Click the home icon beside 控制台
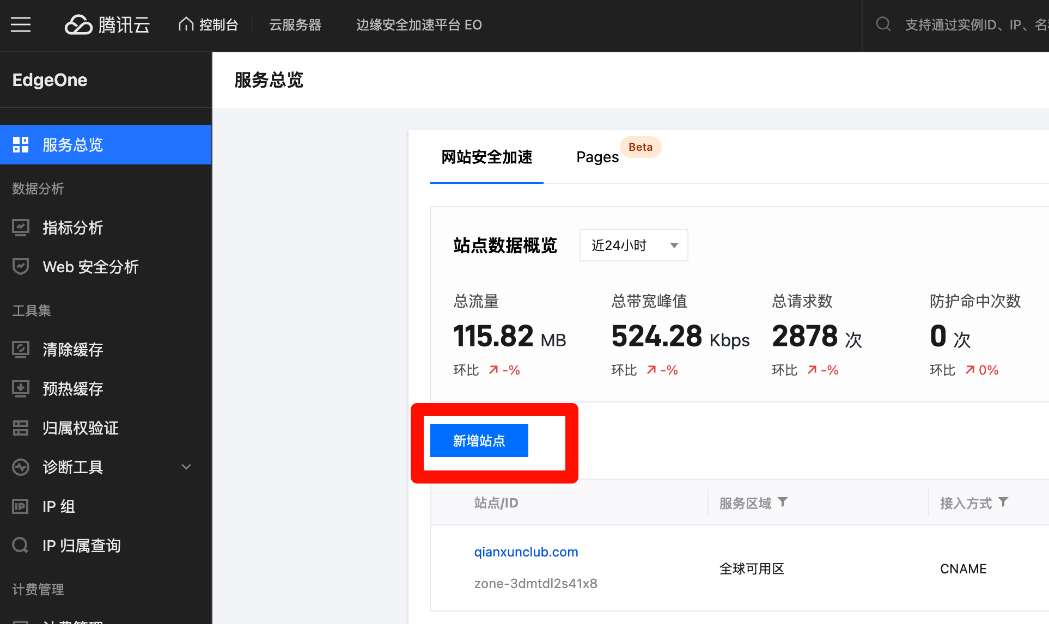The image size is (1049, 624). [x=186, y=24]
